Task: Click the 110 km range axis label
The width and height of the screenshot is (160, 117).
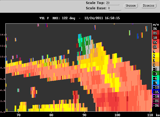Action: (x=150, y=115)
